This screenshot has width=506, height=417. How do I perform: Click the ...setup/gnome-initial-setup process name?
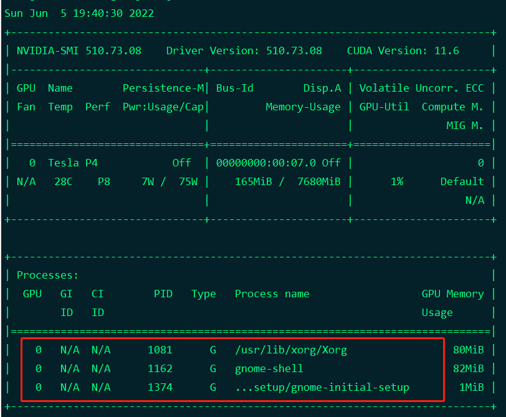[322, 387]
